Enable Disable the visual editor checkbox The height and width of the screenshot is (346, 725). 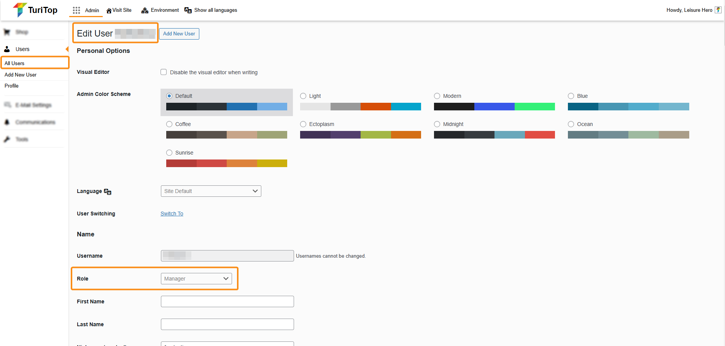click(x=164, y=72)
